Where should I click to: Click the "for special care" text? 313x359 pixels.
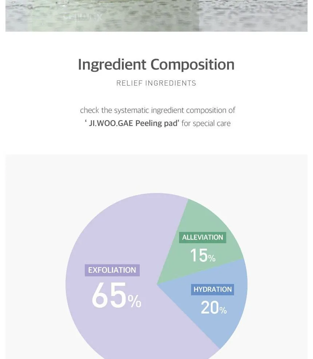(206, 123)
